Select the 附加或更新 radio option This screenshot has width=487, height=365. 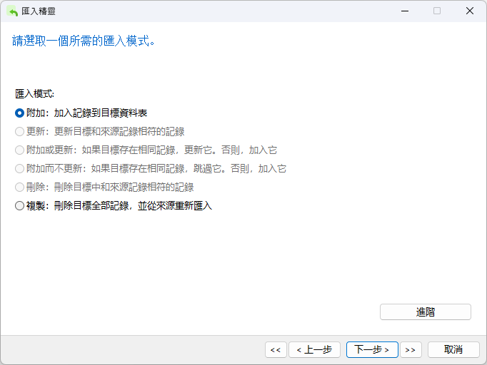[x=19, y=150]
